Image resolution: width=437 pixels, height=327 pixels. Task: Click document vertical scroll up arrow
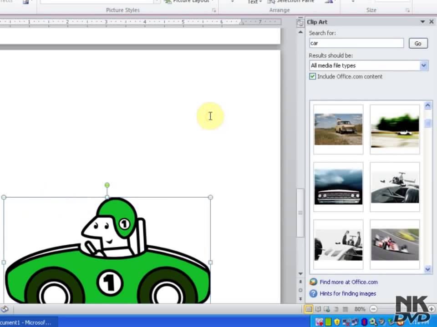(300, 32)
